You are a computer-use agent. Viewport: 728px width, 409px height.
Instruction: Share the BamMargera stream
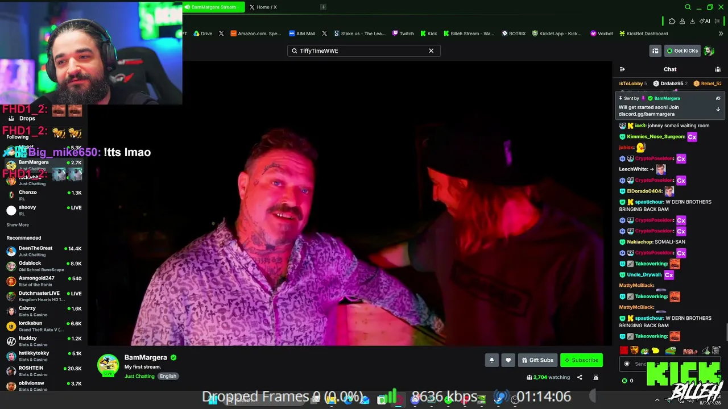pos(580,377)
